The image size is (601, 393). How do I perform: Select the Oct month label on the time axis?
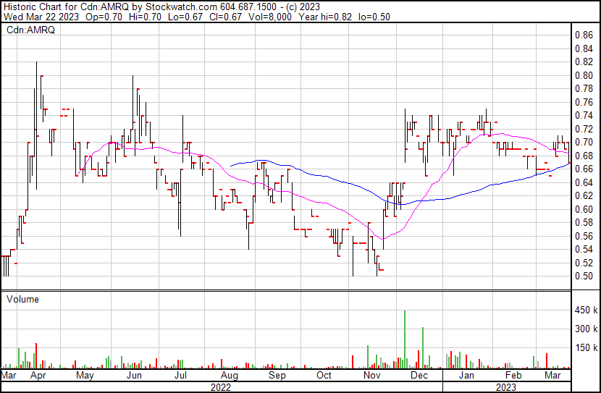coord(324,376)
